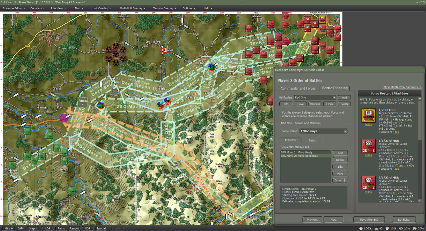426x231 pixels.
Task: Click Add next to the Battleplan dropdown
Action: [344, 98]
